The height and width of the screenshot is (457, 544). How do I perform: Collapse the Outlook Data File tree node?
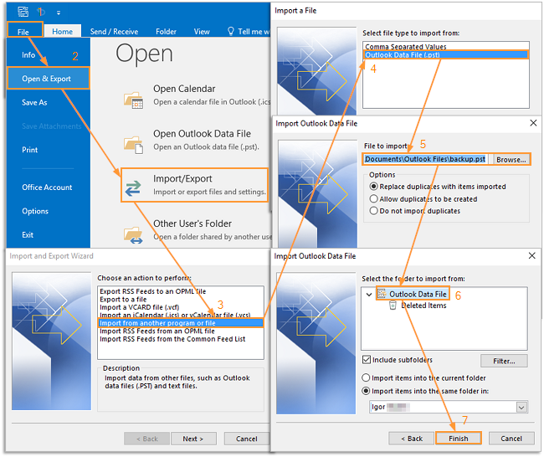tap(369, 295)
